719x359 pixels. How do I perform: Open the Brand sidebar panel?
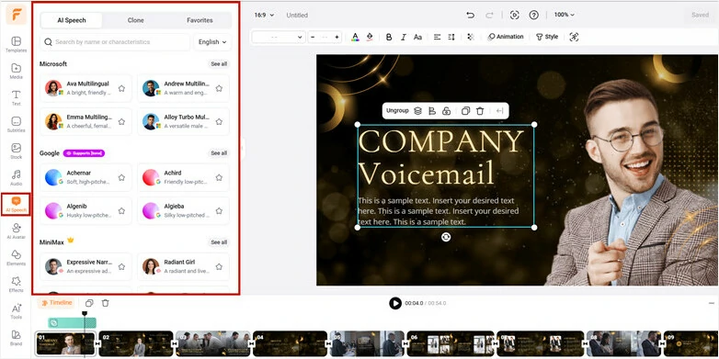(x=16, y=338)
